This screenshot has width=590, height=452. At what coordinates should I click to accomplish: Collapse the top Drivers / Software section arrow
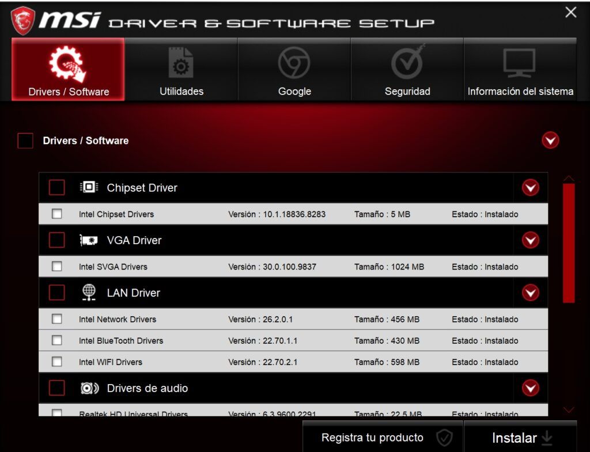[550, 140]
